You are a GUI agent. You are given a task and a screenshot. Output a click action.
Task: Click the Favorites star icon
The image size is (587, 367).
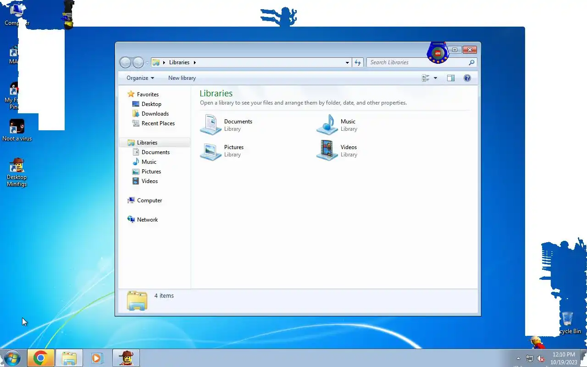pos(131,94)
